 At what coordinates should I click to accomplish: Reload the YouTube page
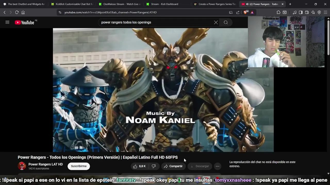point(17,12)
